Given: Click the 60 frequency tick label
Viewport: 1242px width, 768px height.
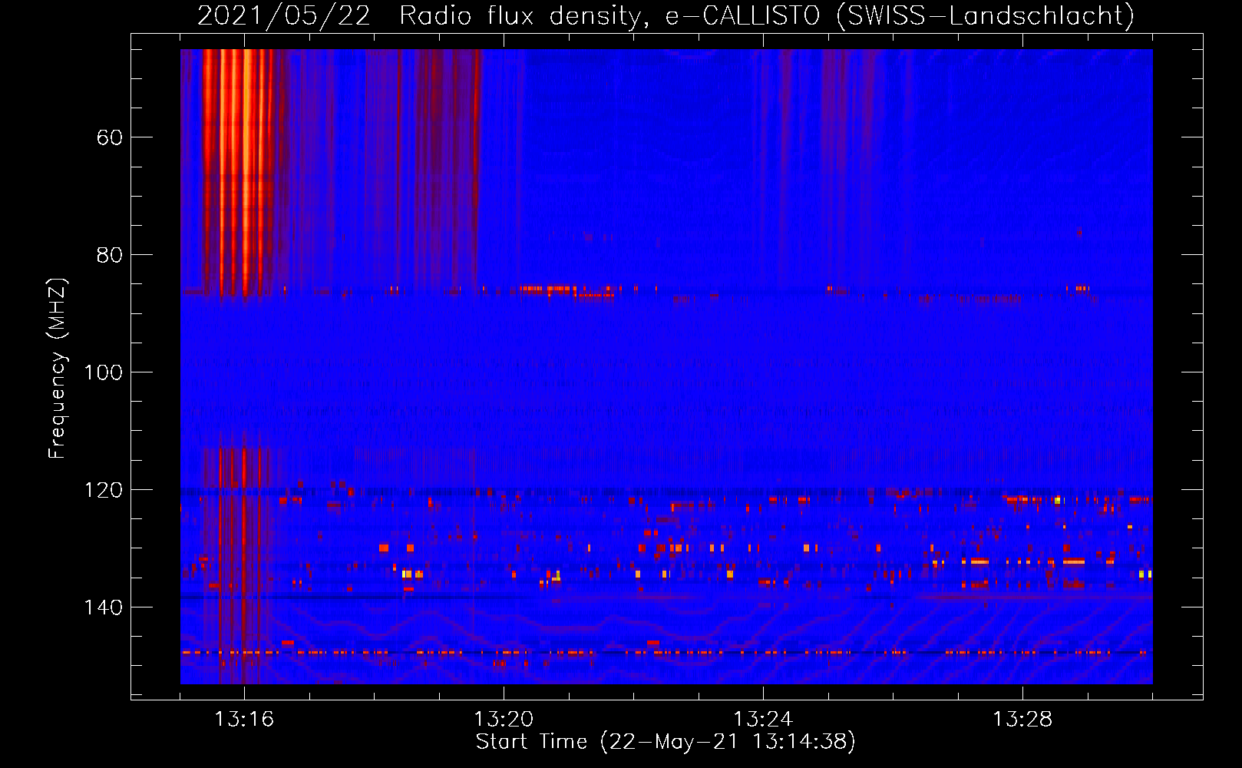Looking at the screenshot, I should tap(109, 137).
